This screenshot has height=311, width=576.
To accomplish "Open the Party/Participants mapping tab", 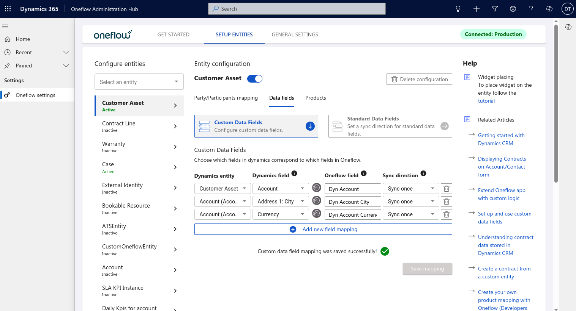I will 226,98.
